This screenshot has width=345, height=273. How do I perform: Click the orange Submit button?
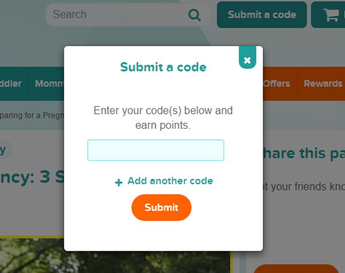161,207
